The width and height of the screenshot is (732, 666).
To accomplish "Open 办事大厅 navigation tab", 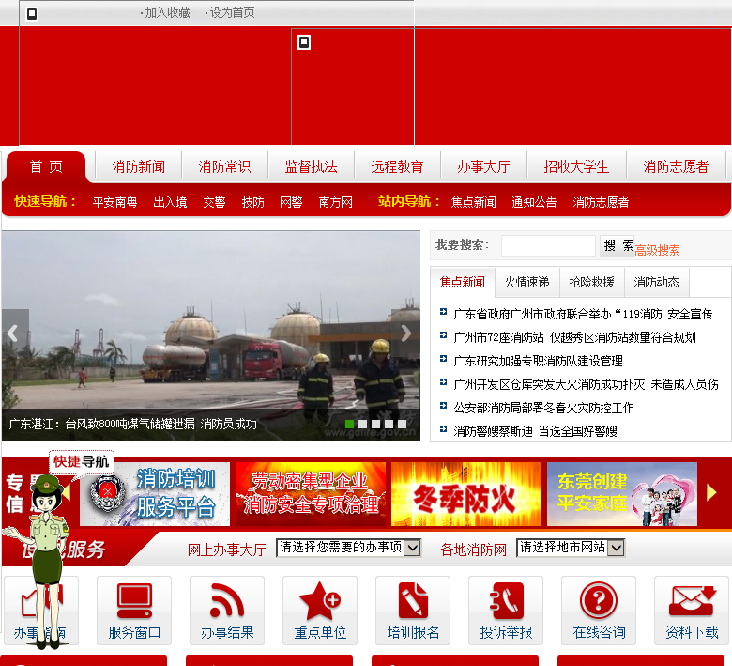I will (x=483, y=166).
